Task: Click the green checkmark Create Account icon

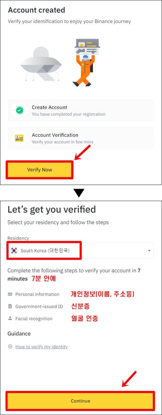Action: pyautogui.click(x=19, y=111)
